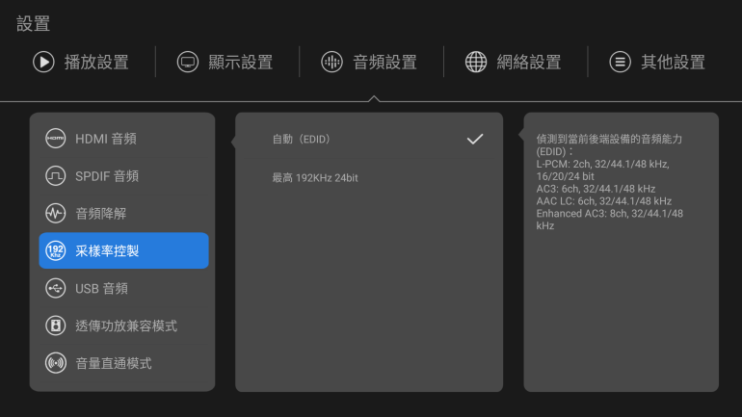Click the audio waveform icon beside 音頻設置
Screen dimensions: 742x417
pos(332,62)
